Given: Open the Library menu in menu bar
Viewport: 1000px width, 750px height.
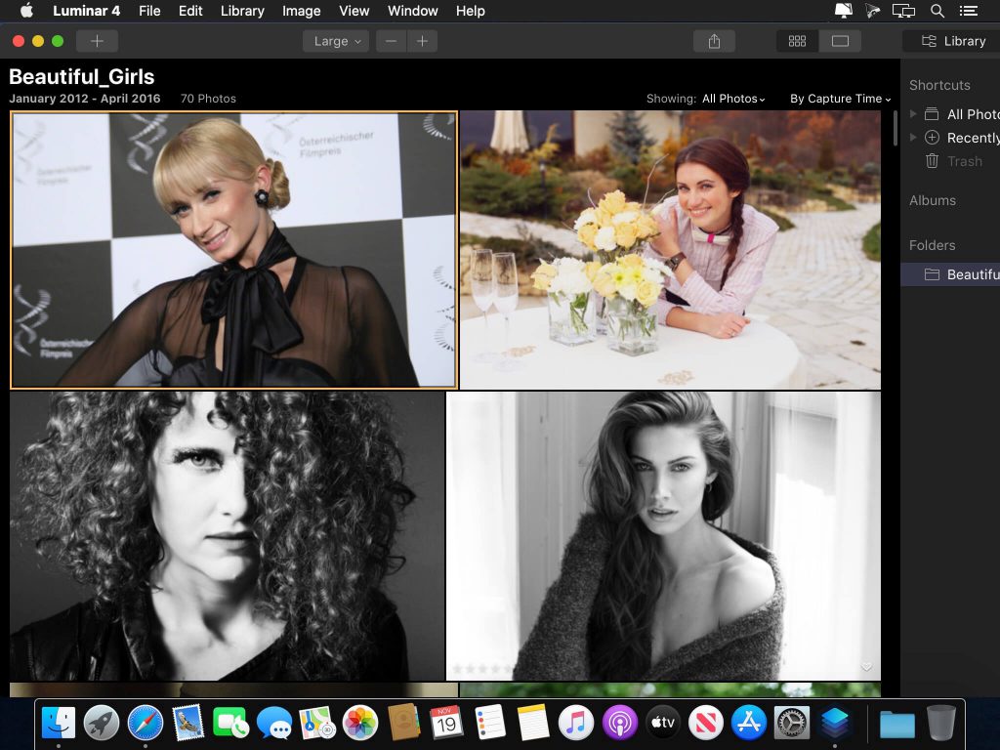Looking at the screenshot, I should point(242,11).
